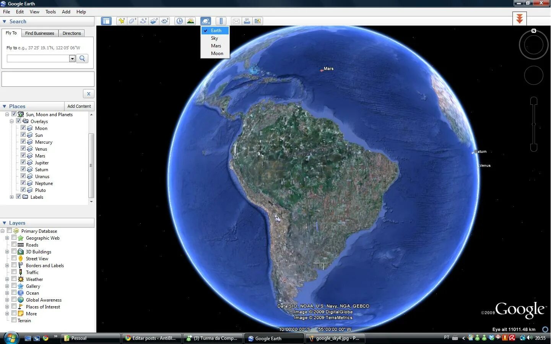Add an image overlay from the toolbar
Image resolution: width=551 pixels, height=344 pixels.
click(x=154, y=21)
